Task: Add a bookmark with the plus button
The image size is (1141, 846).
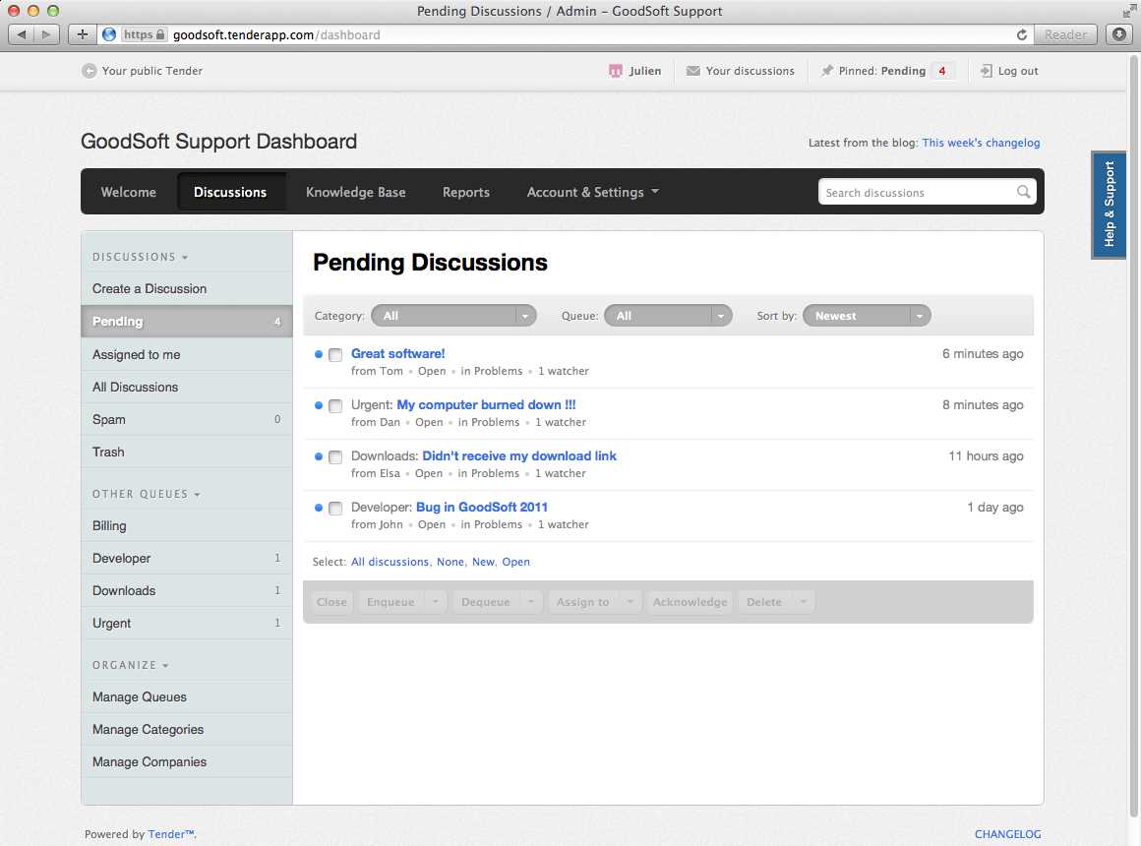Action: [83, 34]
